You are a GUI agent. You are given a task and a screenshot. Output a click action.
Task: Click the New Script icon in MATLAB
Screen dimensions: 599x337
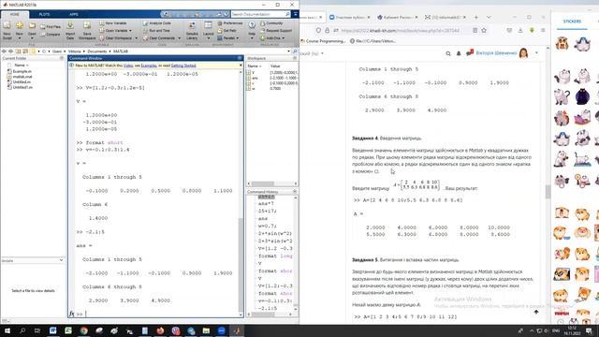(x=7, y=30)
